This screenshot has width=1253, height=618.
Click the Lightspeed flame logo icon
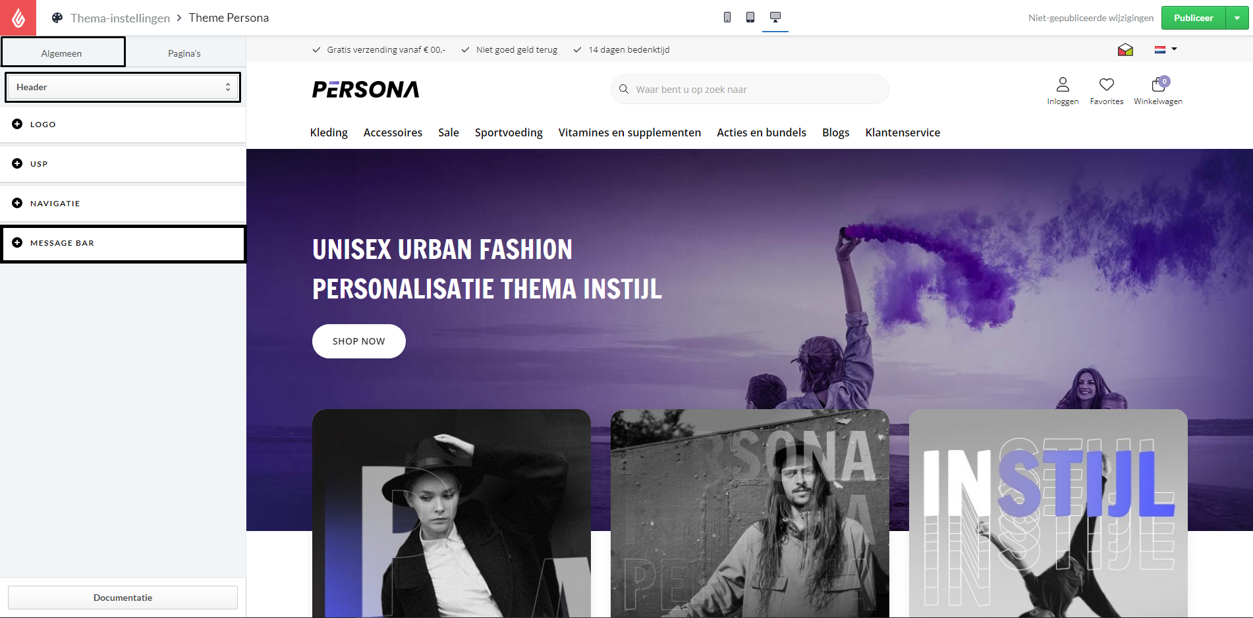18,18
